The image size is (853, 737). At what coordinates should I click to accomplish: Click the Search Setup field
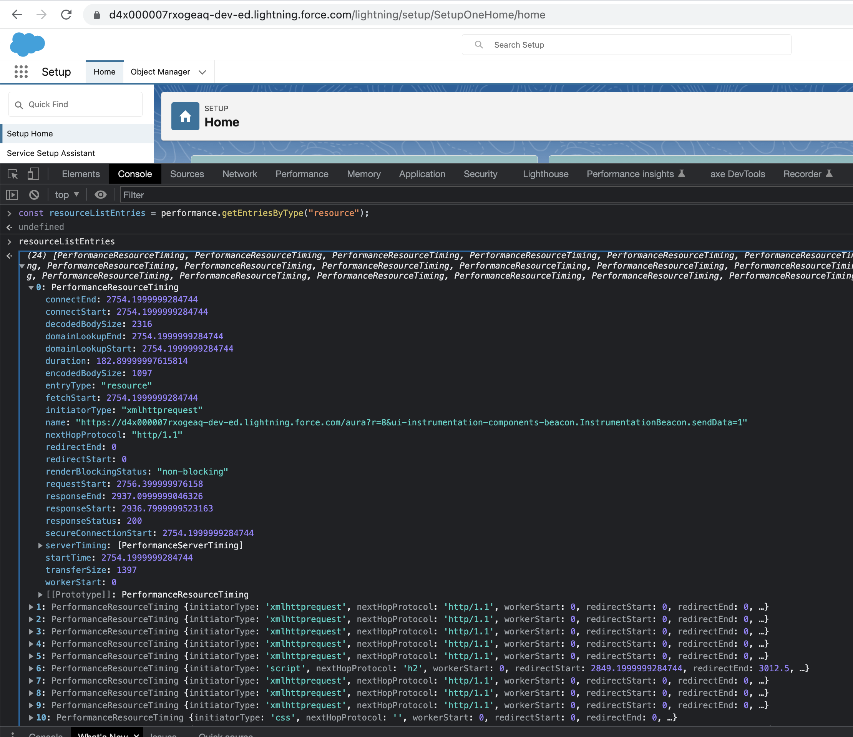tap(626, 45)
